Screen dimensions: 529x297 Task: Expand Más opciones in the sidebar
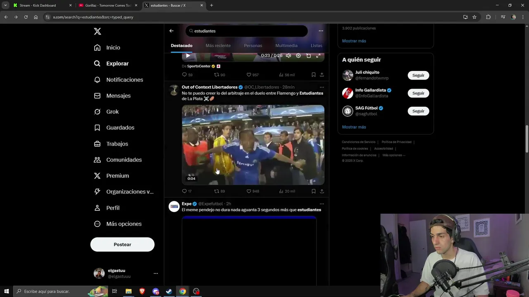118,224
